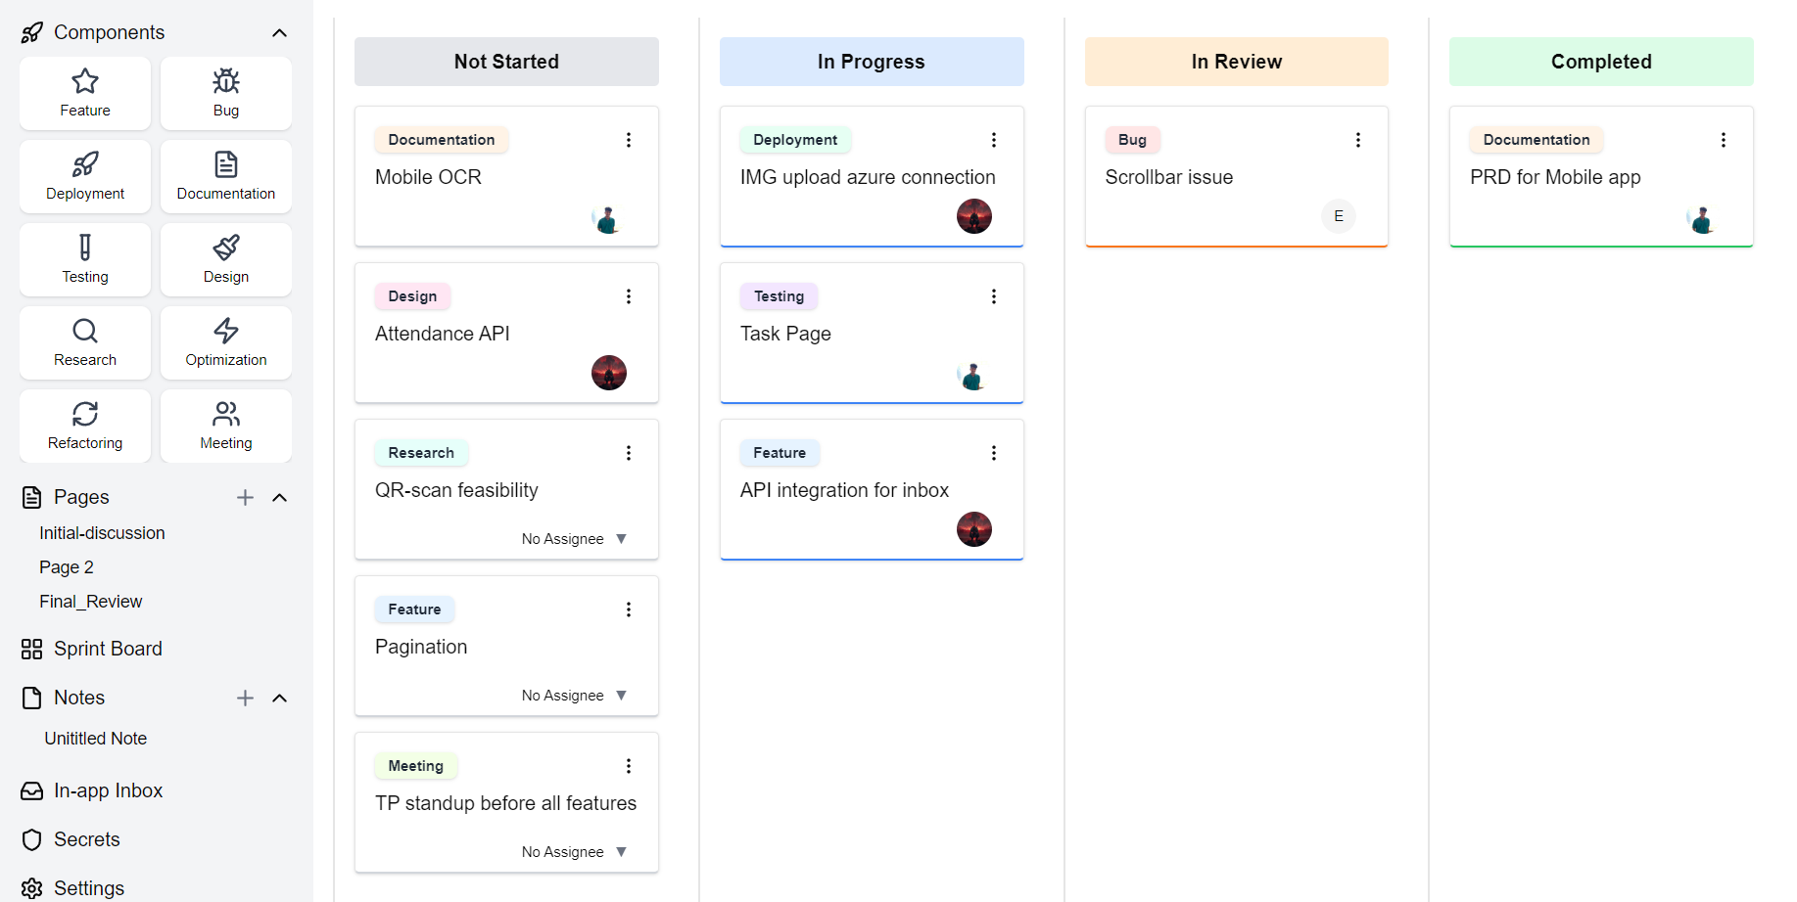Pick the Testing test-tube component

tap(85, 259)
